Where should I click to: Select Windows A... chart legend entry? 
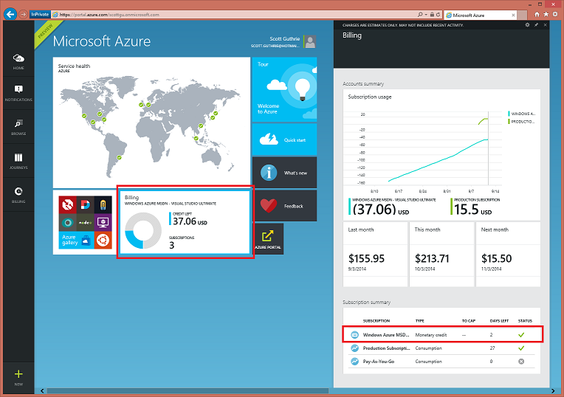522,114
